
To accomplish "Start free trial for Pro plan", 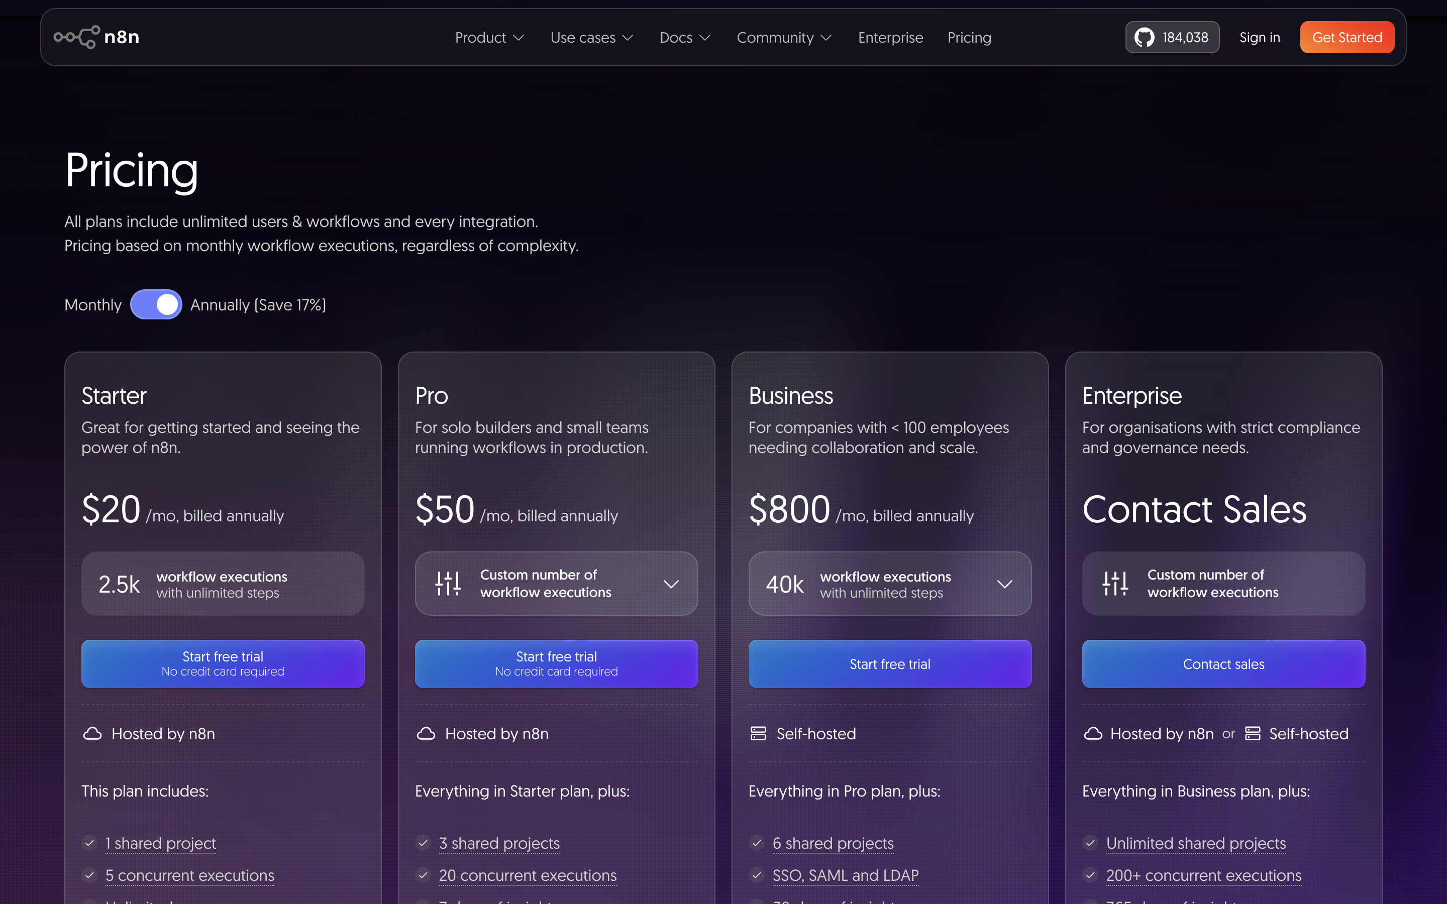I will point(556,663).
